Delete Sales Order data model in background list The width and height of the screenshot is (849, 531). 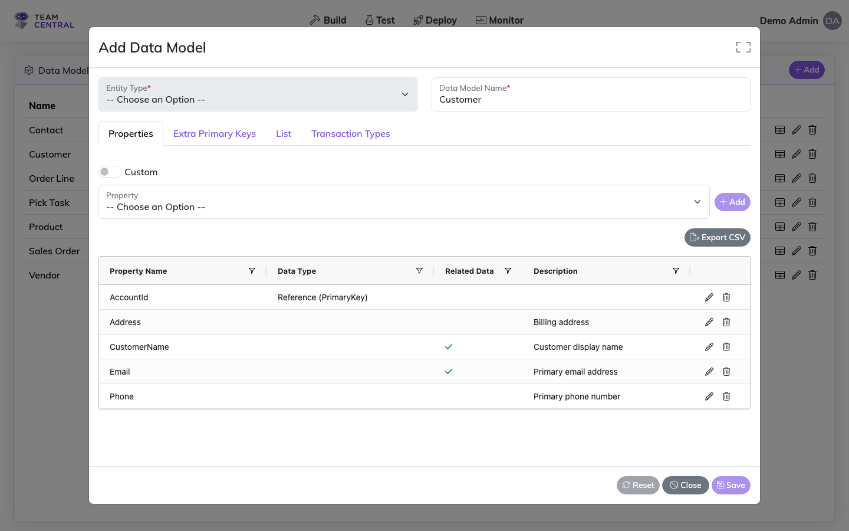pyautogui.click(x=812, y=251)
